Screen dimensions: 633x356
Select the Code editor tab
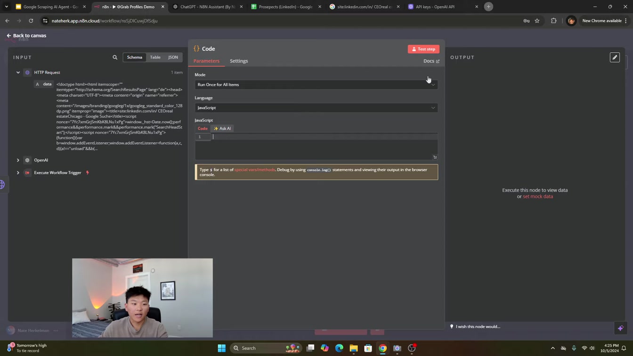pyautogui.click(x=203, y=128)
